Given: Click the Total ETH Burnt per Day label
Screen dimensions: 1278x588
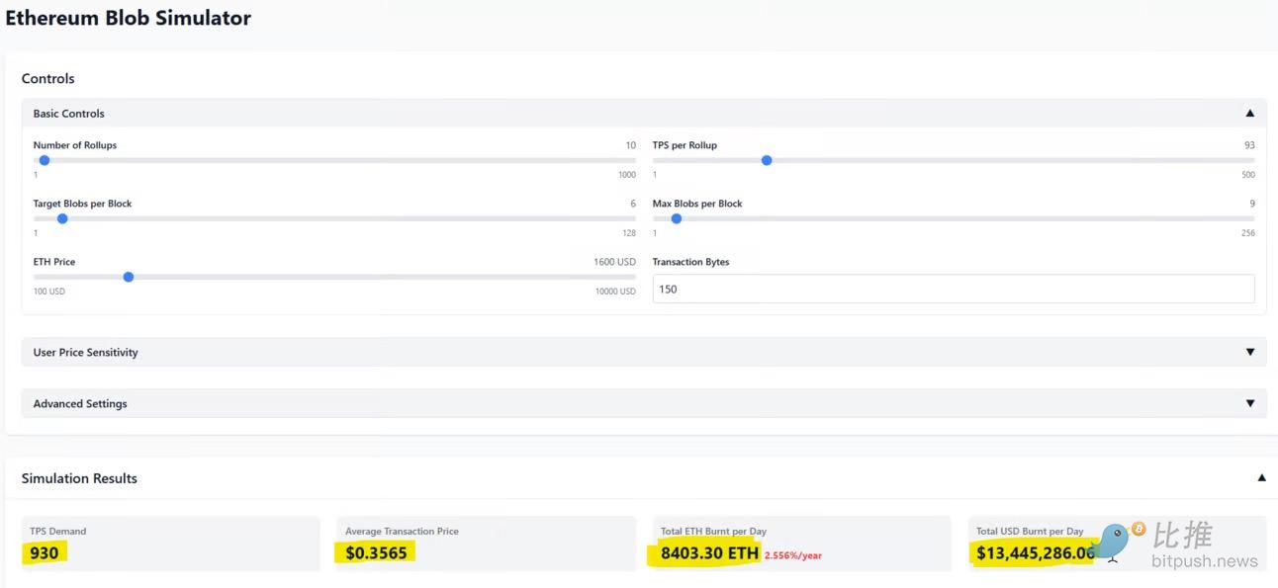Looking at the screenshot, I should 713,531.
